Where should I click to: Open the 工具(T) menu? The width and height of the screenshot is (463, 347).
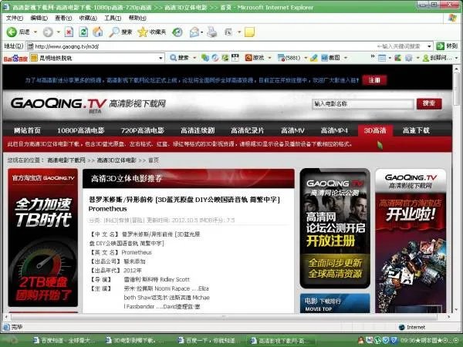point(113,18)
